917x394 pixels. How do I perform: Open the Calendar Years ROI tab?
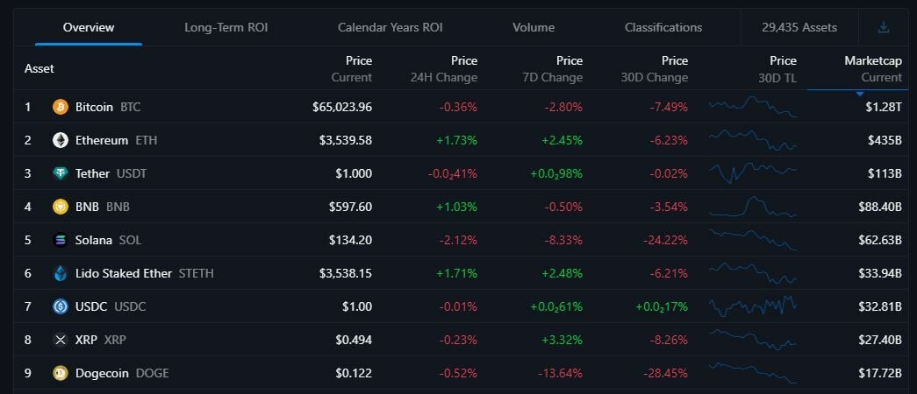[390, 27]
